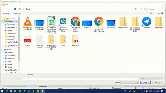Screen dimensions: 166x93
Task: Click This PC in the address breadcrumb
Action: coord(21,9)
